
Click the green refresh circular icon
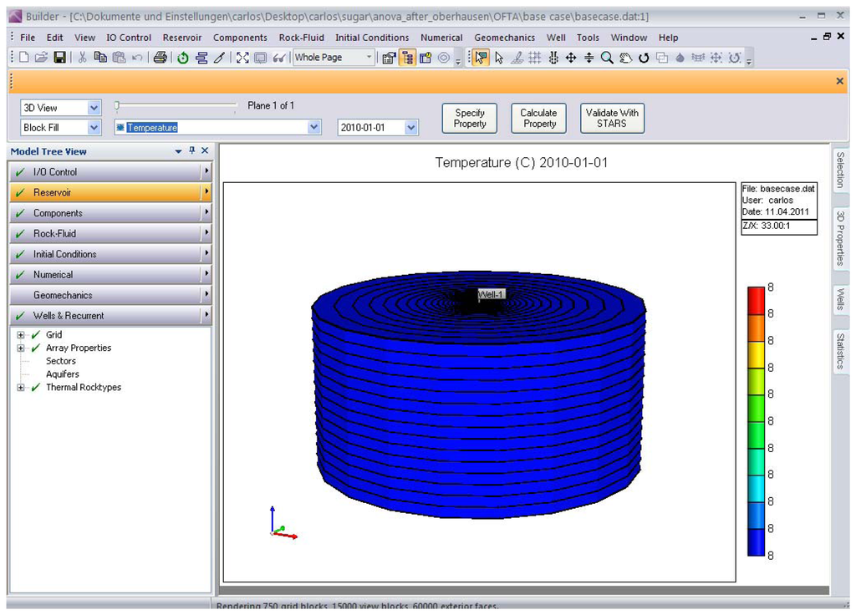[182, 58]
